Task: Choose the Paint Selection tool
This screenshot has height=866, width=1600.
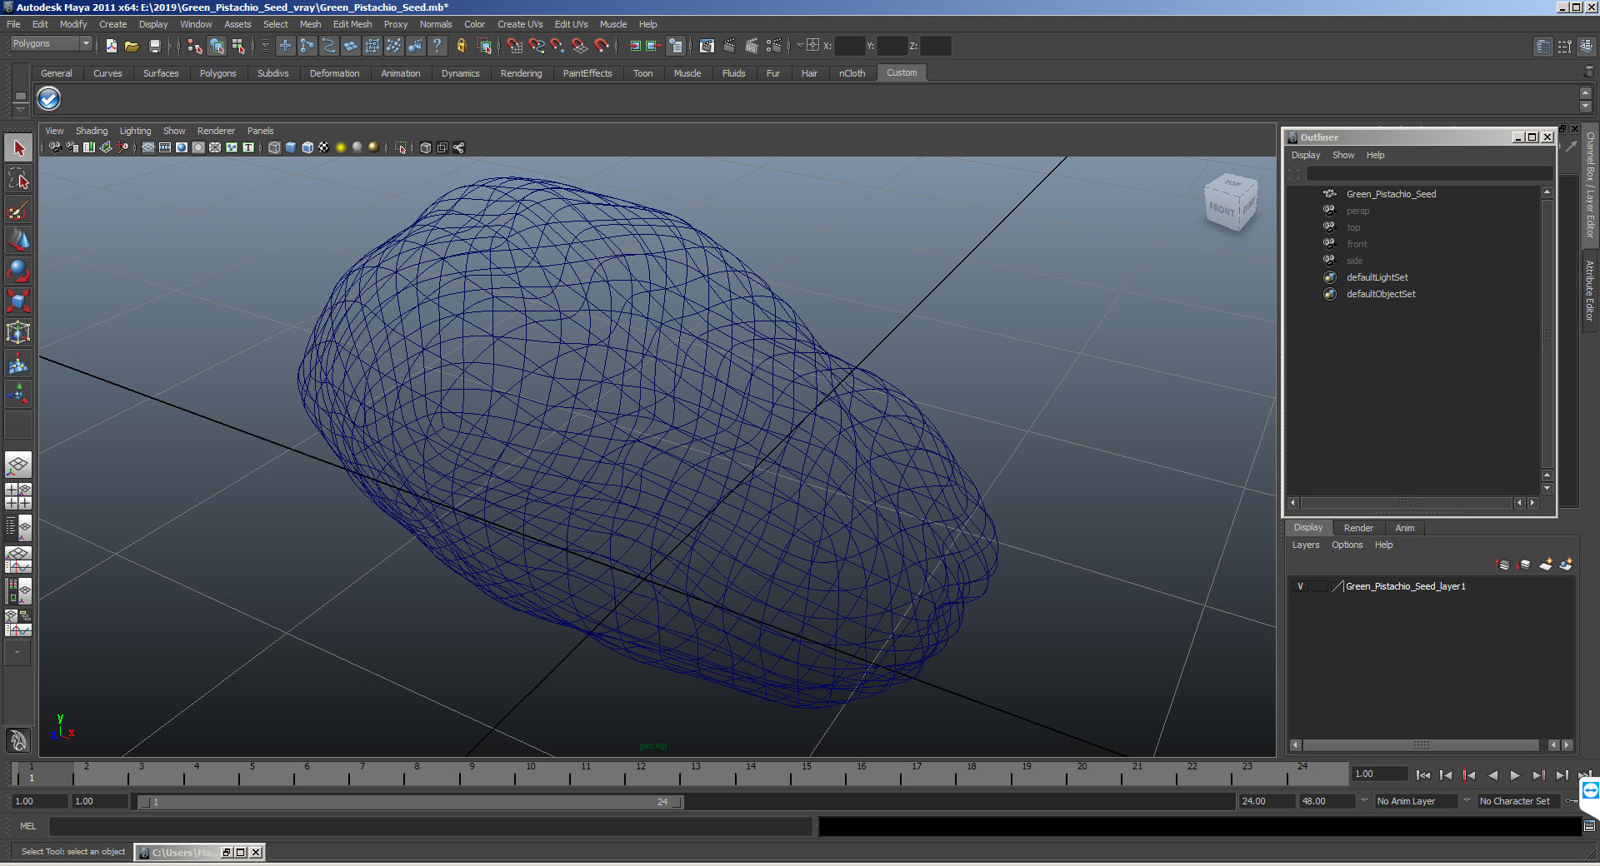Action: [x=18, y=209]
